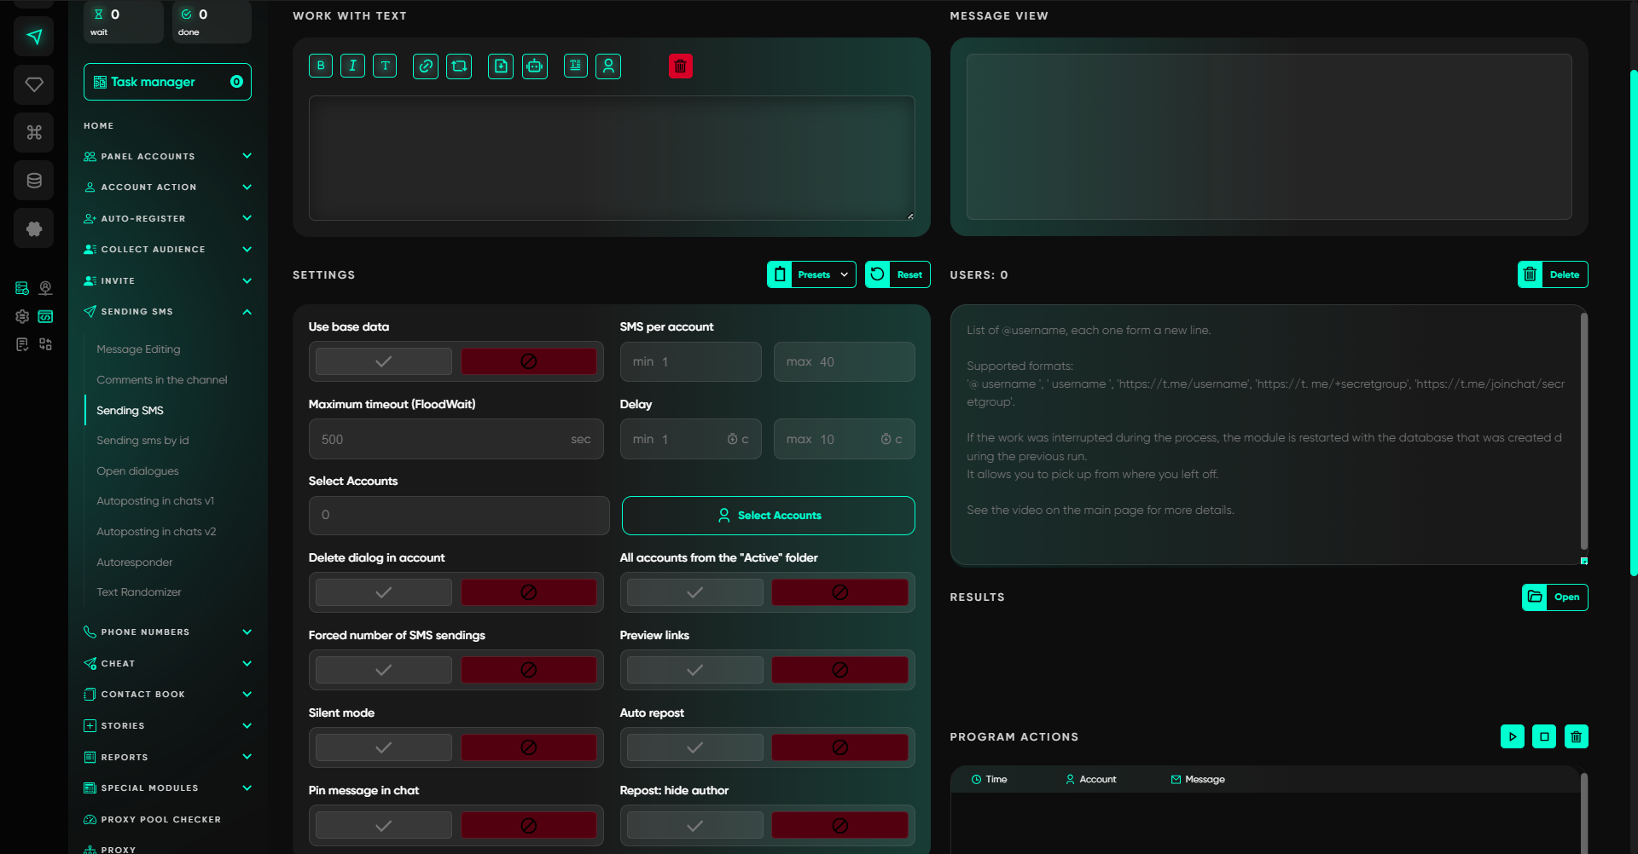Disable Preview links with red toggle
Viewport: 1638px width, 854px height.
[840, 670]
